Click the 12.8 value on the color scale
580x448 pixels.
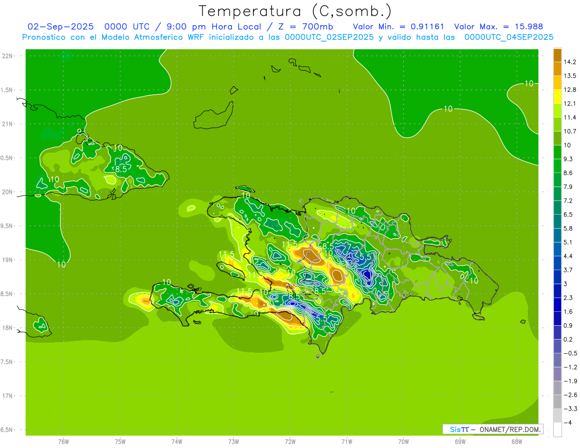tap(570, 90)
